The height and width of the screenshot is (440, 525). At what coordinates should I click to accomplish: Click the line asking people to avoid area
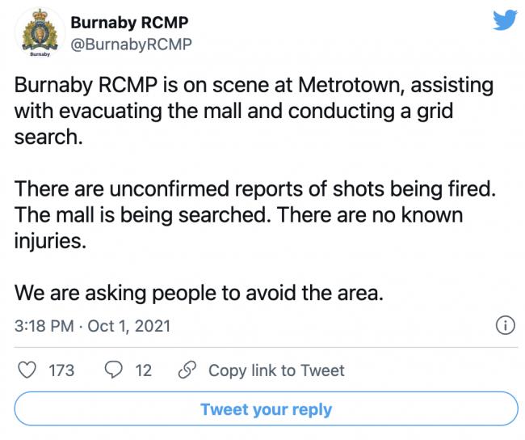(199, 293)
